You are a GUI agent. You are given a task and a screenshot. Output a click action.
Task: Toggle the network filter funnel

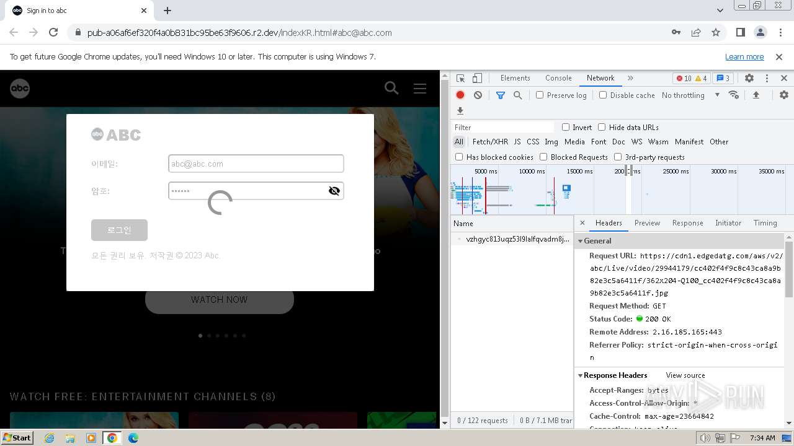tap(501, 95)
